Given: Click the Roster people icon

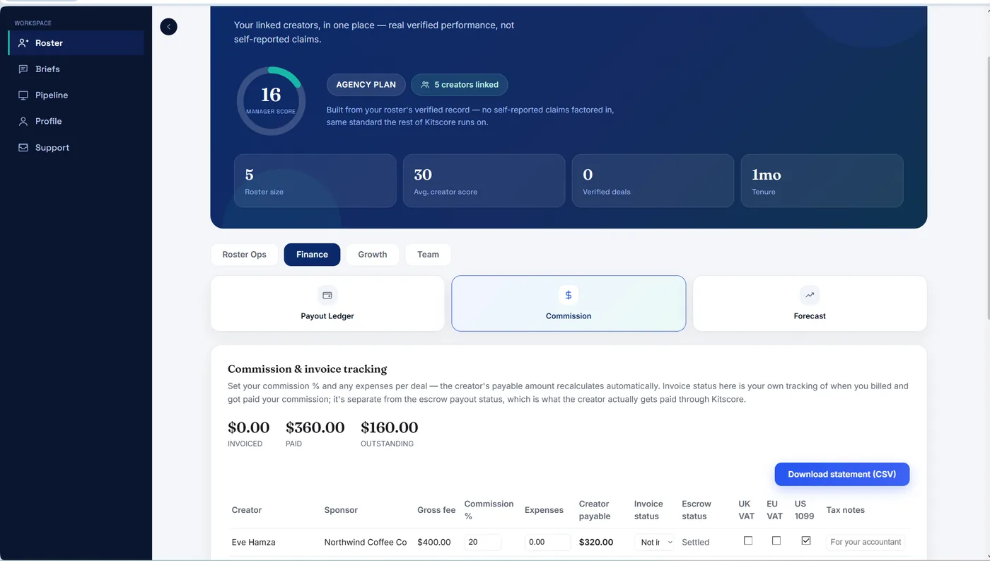Looking at the screenshot, I should [x=23, y=43].
